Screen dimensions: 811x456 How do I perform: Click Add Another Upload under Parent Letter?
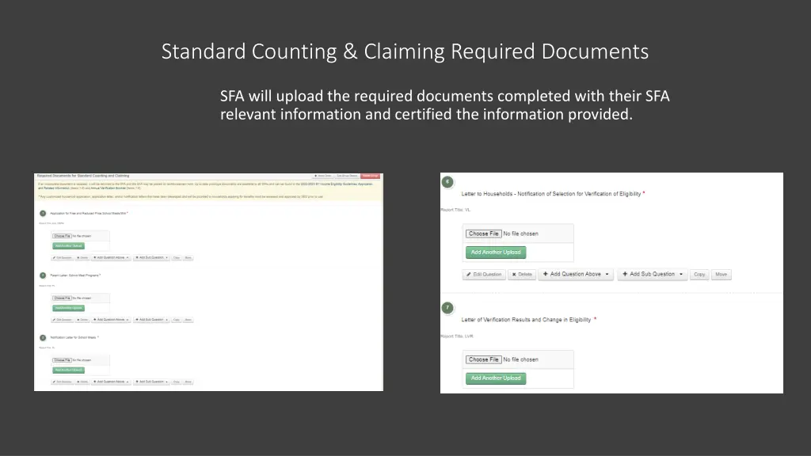pos(68,308)
